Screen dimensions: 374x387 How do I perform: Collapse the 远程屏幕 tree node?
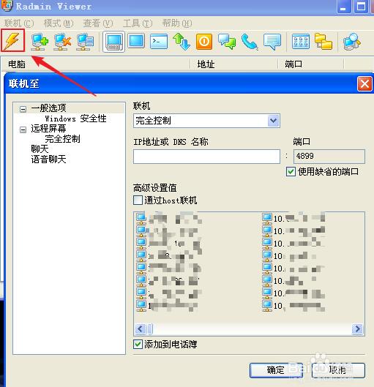click(x=23, y=129)
